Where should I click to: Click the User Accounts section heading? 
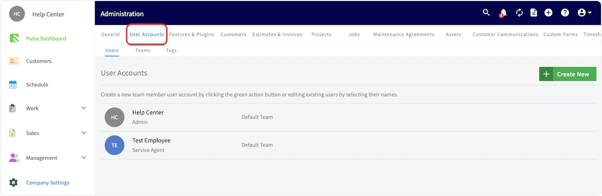[124, 73]
